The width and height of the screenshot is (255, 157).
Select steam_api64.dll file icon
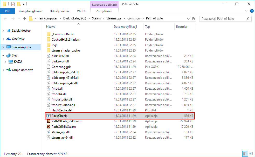pos(49,137)
